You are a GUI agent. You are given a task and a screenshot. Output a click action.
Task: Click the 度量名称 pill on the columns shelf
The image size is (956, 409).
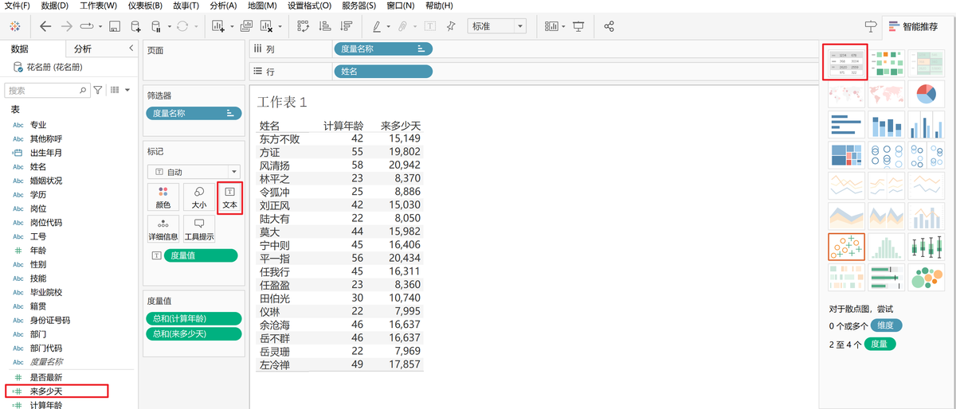[x=383, y=49]
